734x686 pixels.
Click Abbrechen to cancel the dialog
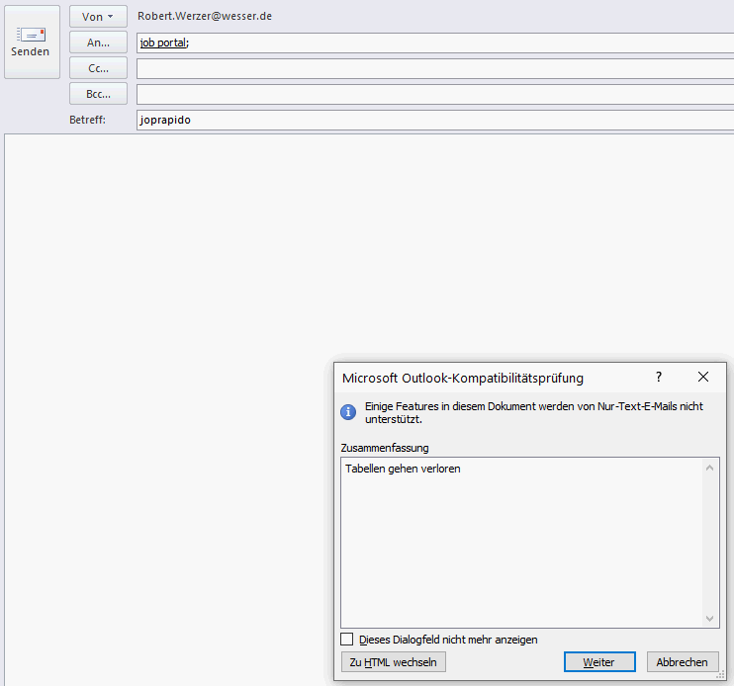click(x=683, y=662)
